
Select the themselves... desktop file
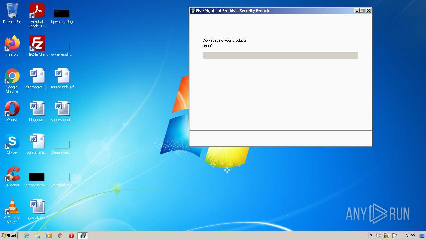click(x=62, y=147)
